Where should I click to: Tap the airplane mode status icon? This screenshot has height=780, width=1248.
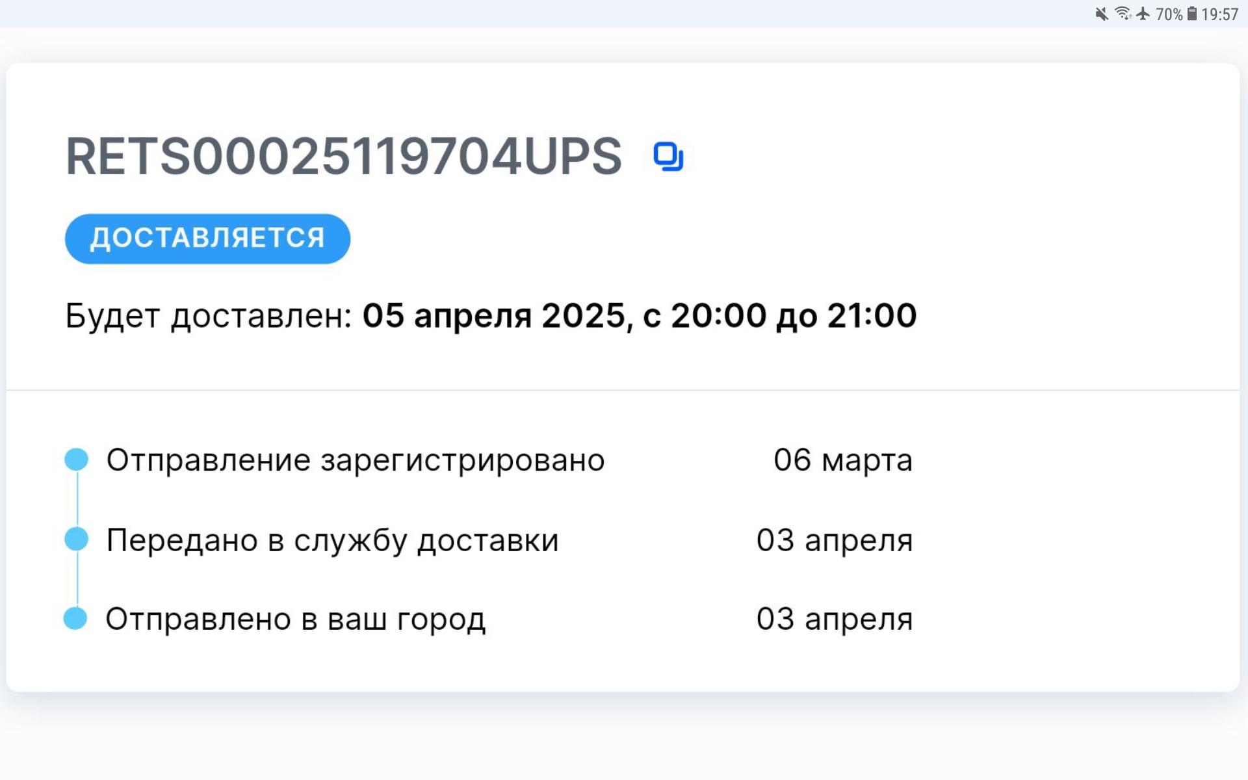pos(1143,14)
